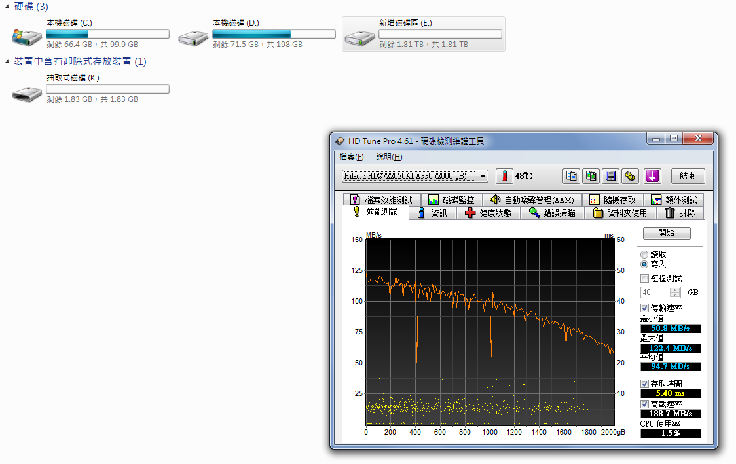Screen dimensions: 736x464
Task: Click the 5.48 ms access time value
Action: 671,393
